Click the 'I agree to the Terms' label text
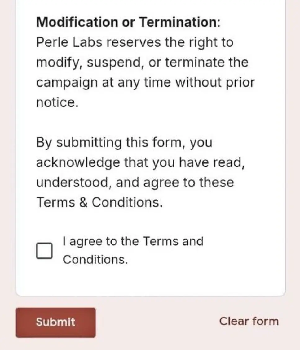Image resolution: width=300 pixels, height=350 pixels. 133,241
